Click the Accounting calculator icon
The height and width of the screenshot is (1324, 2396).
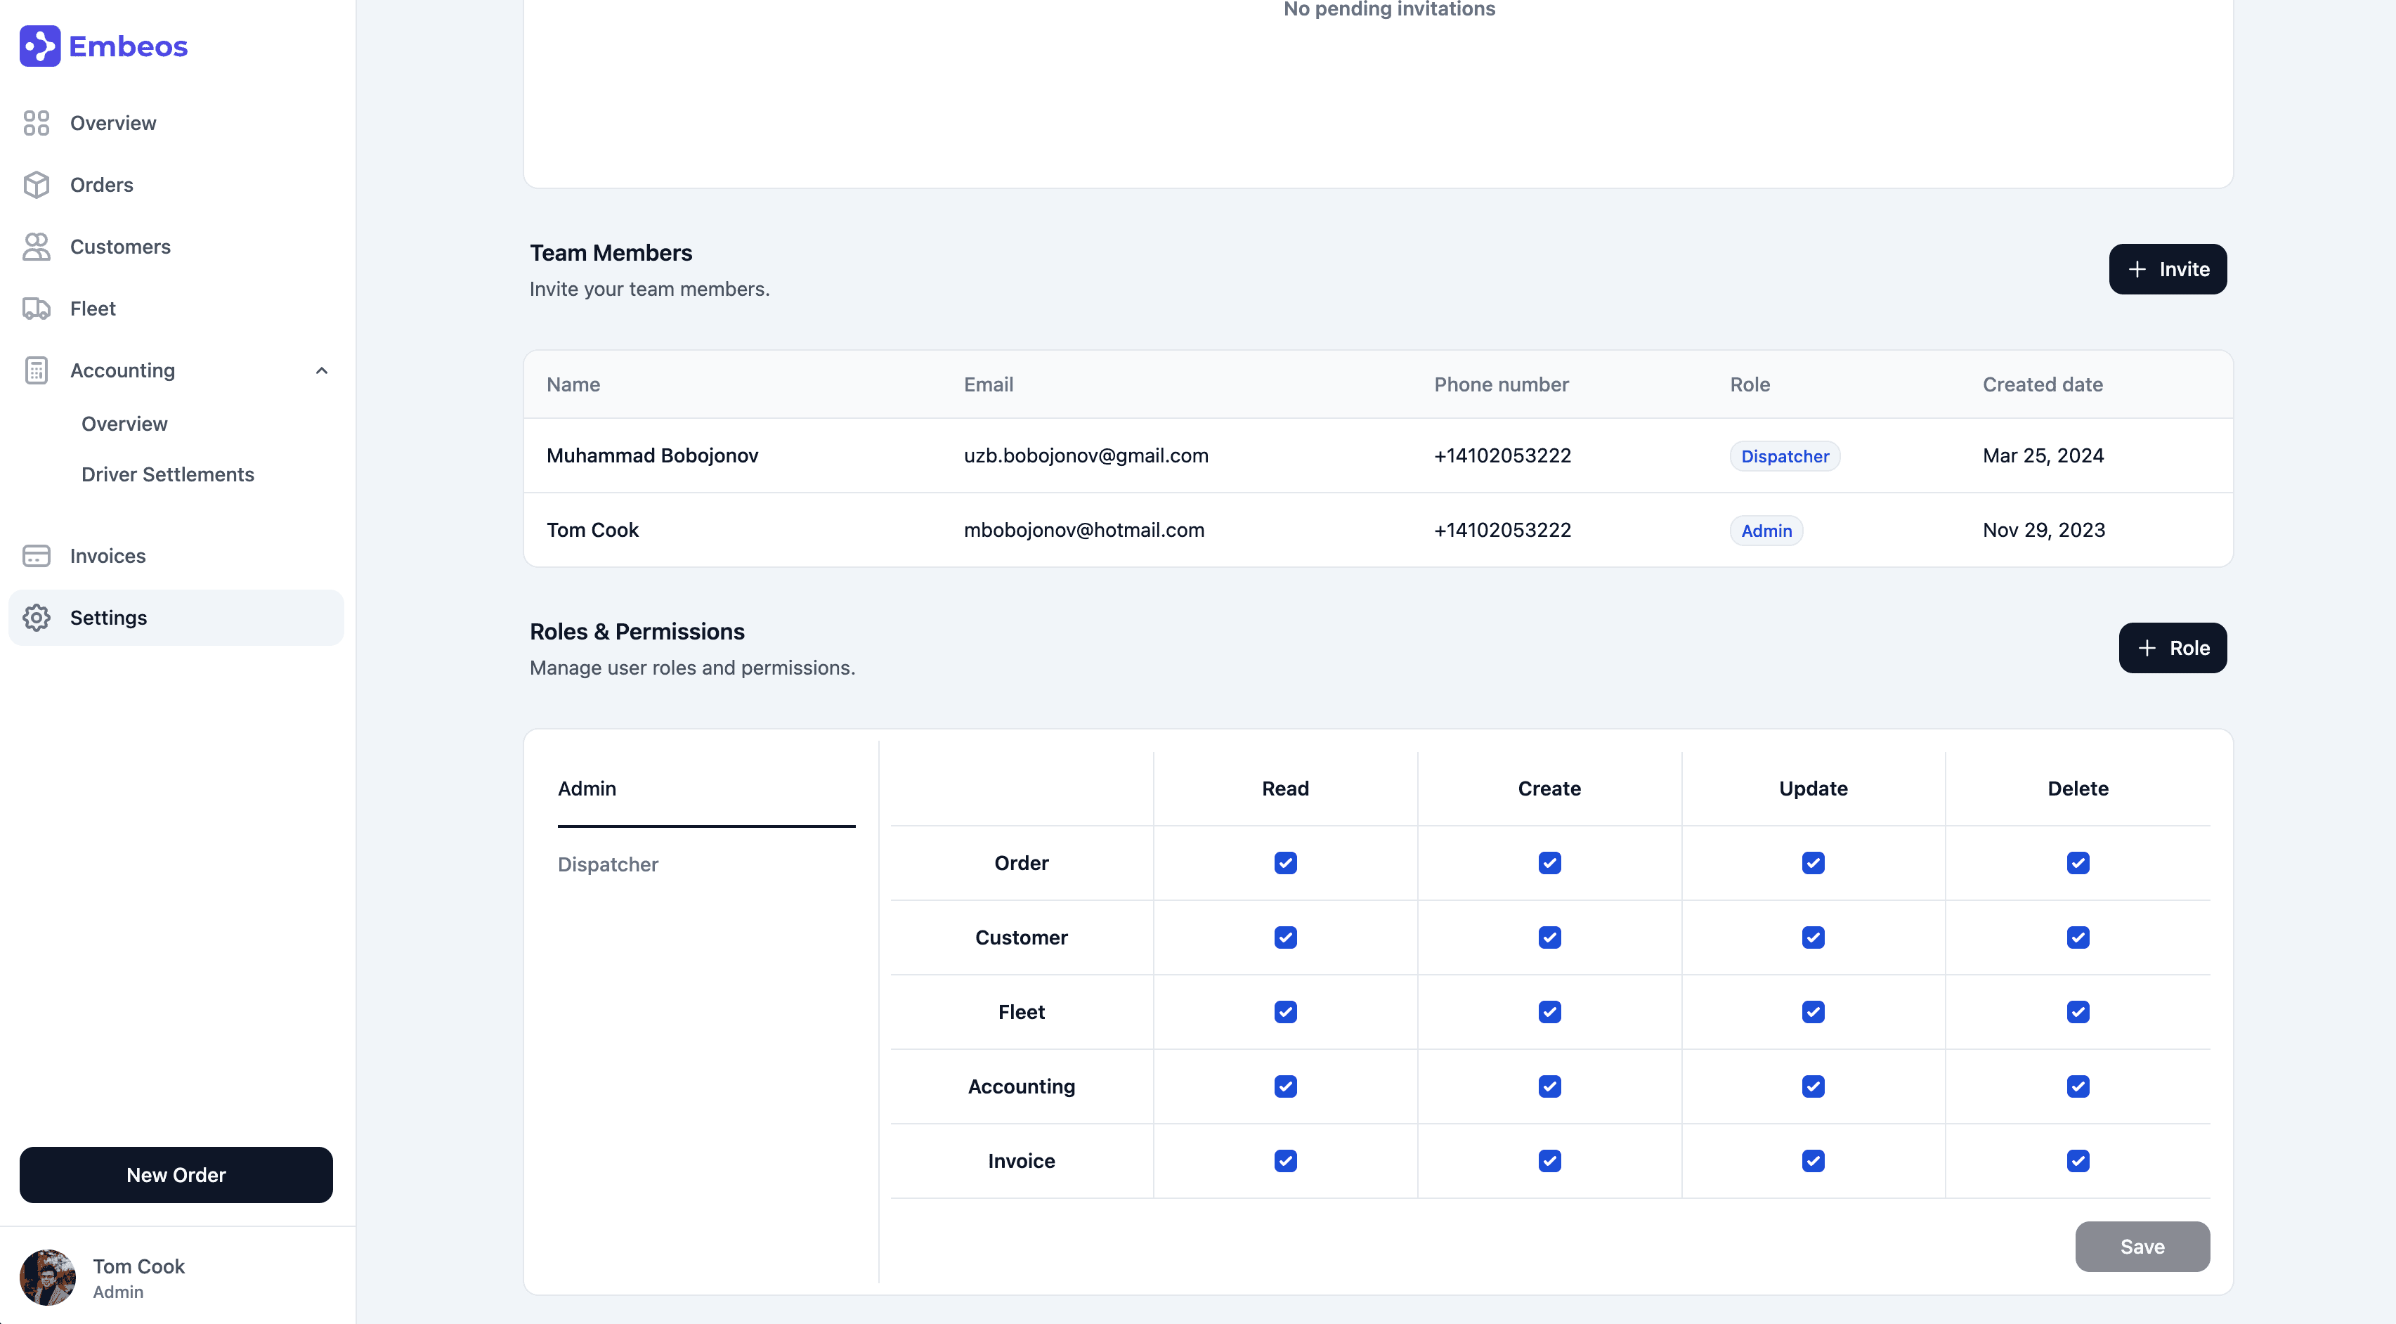click(x=37, y=370)
